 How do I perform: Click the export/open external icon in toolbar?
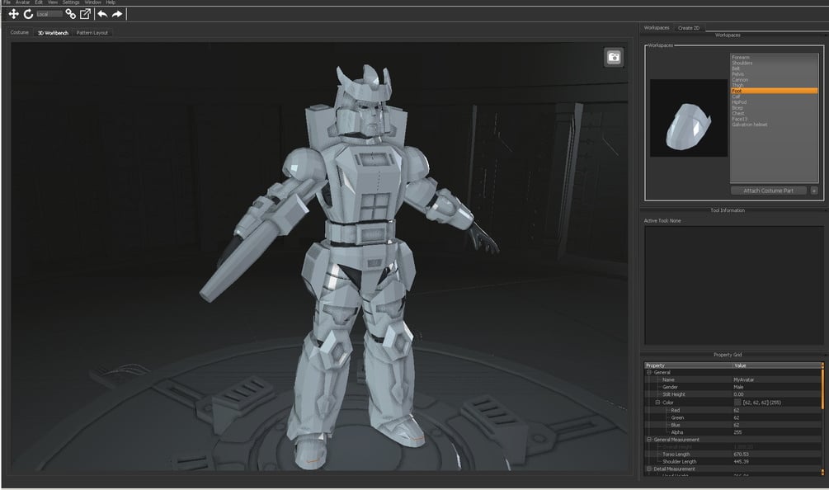[x=85, y=14]
